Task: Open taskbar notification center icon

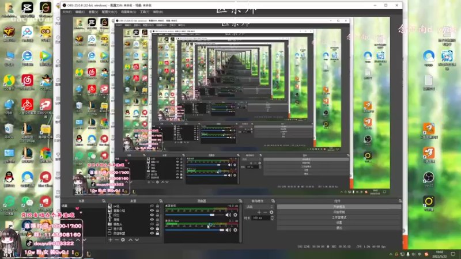Action: pos(453,254)
